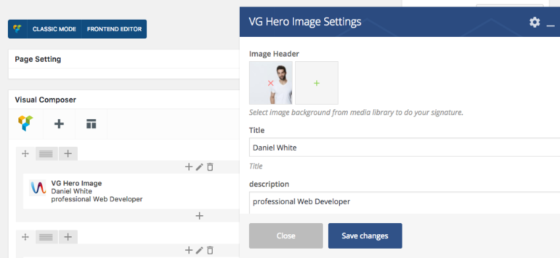Click the Title field containing Daniel White

405,147
